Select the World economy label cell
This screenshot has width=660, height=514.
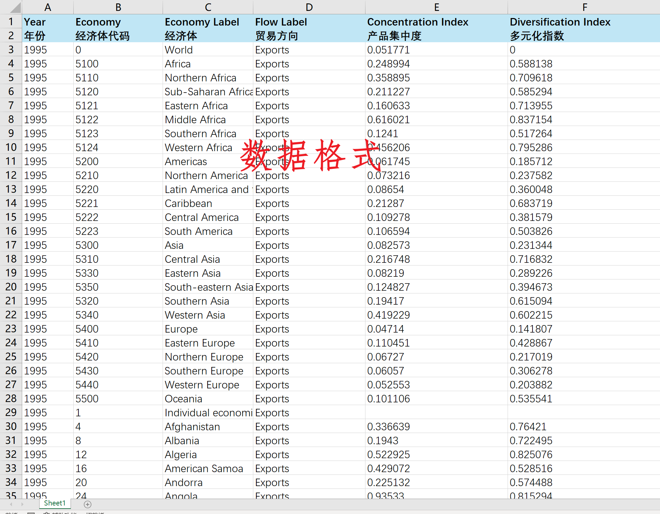pos(179,50)
